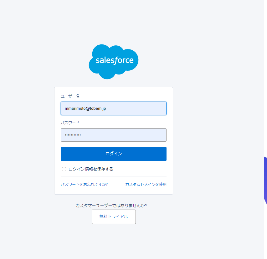
Task: Open the パスワードをお忘れですか? link
Action: 84,185
